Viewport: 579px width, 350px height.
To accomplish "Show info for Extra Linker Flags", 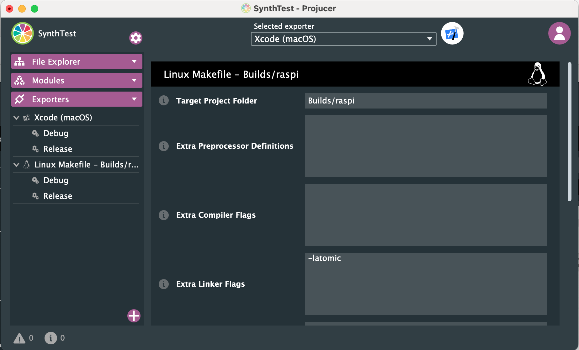I will pos(164,284).
